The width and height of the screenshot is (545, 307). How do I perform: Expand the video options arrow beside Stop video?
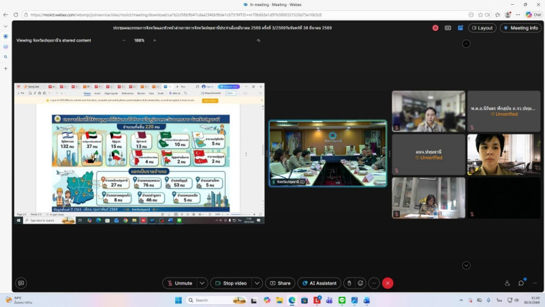pyautogui.click(x=257, y=283)
